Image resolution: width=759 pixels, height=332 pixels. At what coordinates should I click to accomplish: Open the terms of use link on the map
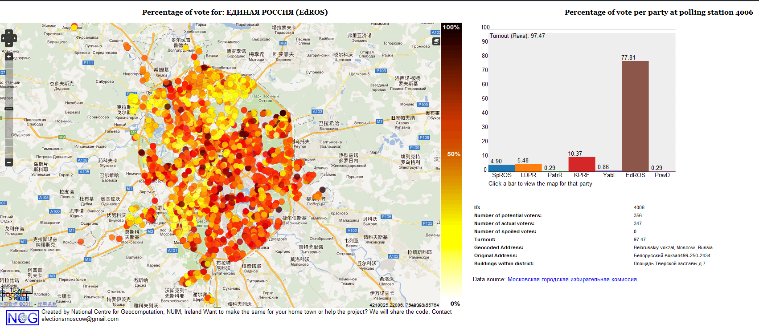(47, 304)
